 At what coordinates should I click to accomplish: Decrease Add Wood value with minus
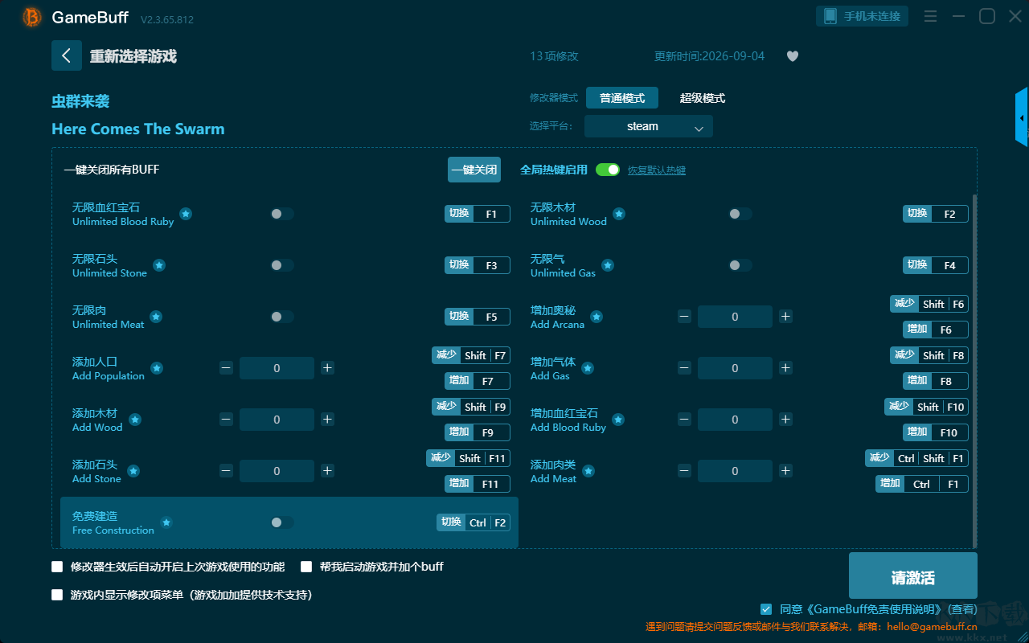[x=226, y=420]
